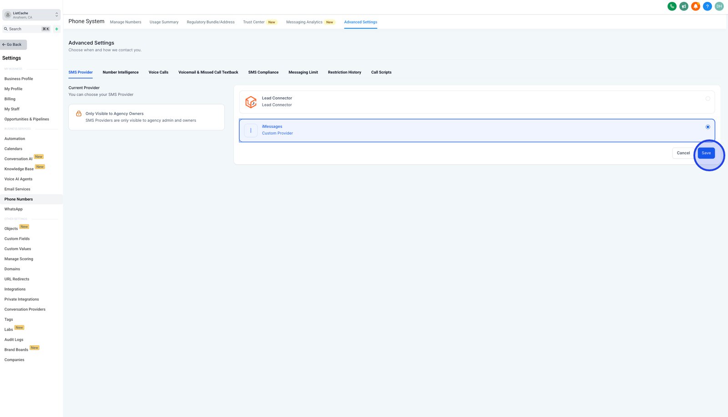Click the blue help question mark icon
Viewport: 728px width, 417px height.
[x=707, y=6]
